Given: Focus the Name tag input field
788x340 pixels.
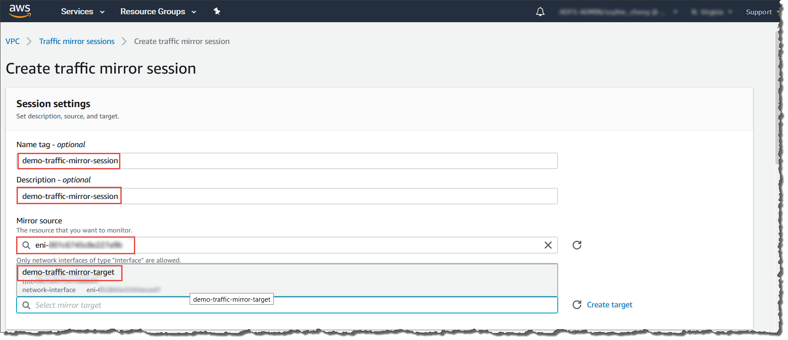Looking at the screenshot, I should click(x=305, y=161).
